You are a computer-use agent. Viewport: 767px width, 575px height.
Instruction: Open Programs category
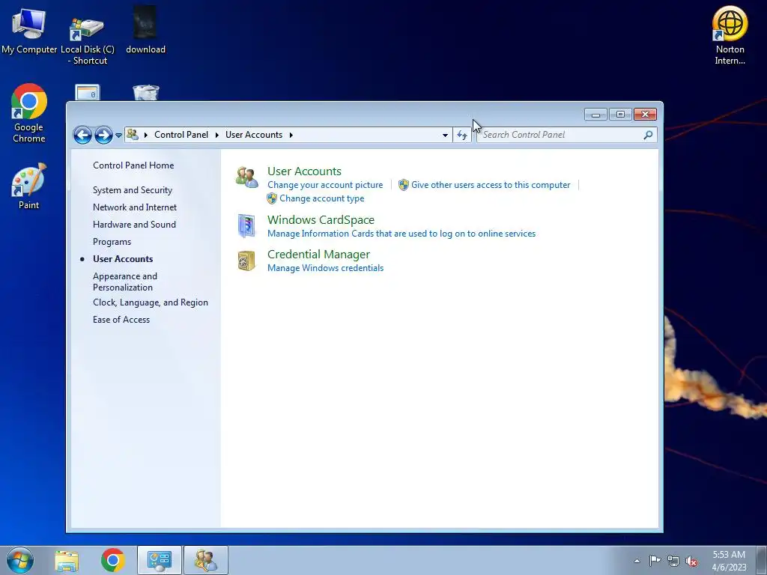(x=112, y=242)
